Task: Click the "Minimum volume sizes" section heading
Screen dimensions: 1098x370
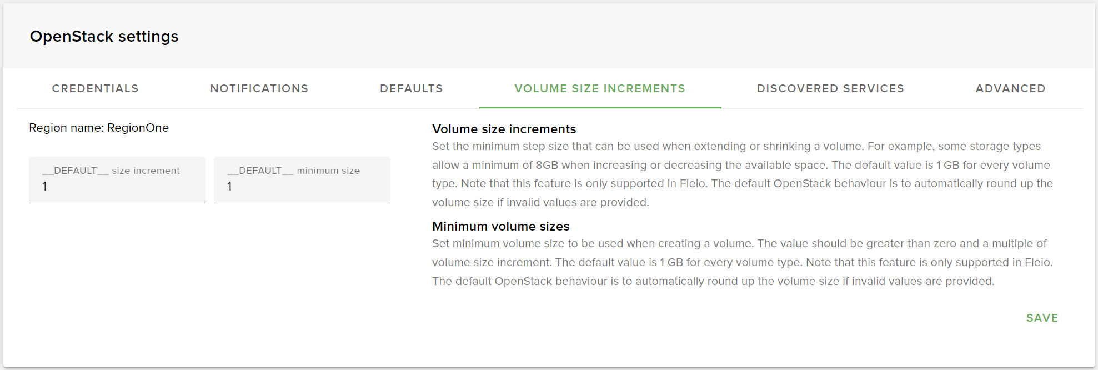Action: point(500,226)
